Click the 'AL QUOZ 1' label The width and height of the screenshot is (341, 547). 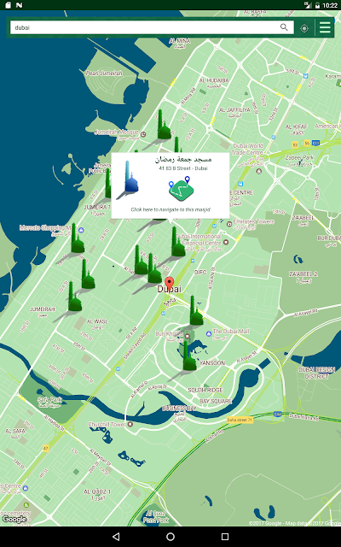tap(97, 491)
